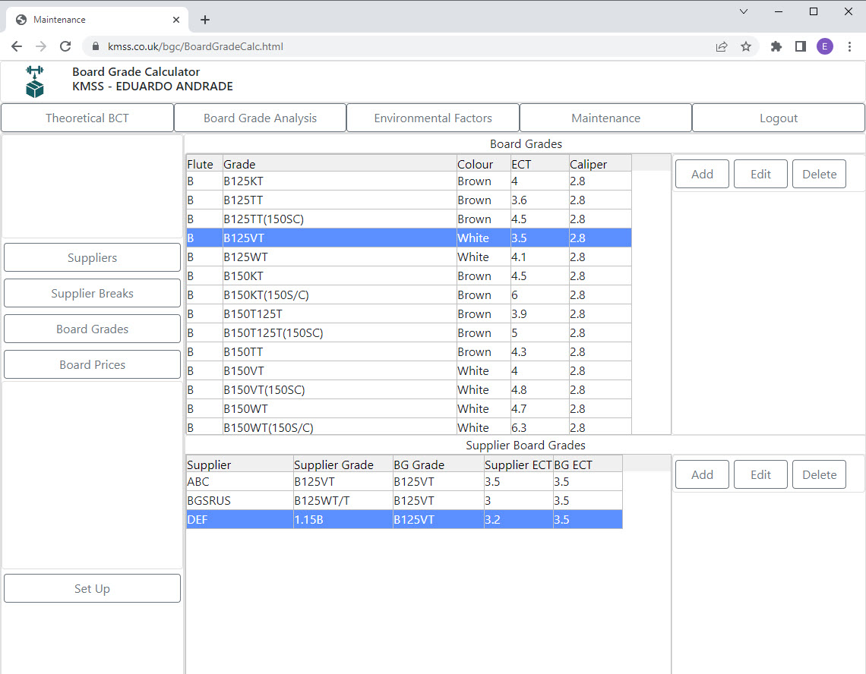The image size is (866, 674).
Task: Select the B150VT grade row
Action: pyautogui.click(x=409, y=371)
